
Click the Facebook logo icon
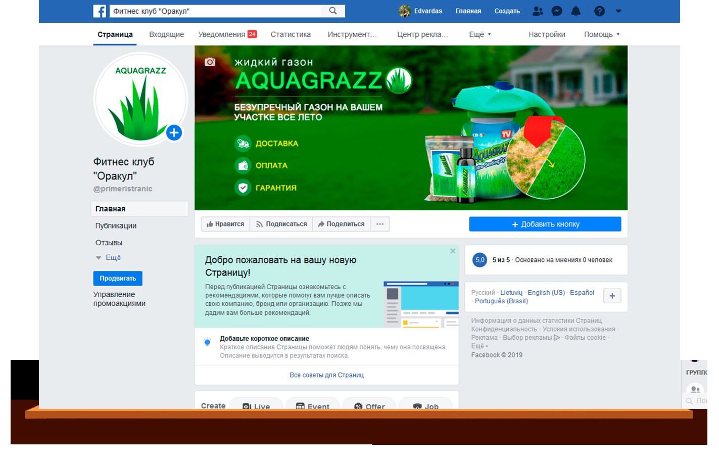(x=100, y=11)
